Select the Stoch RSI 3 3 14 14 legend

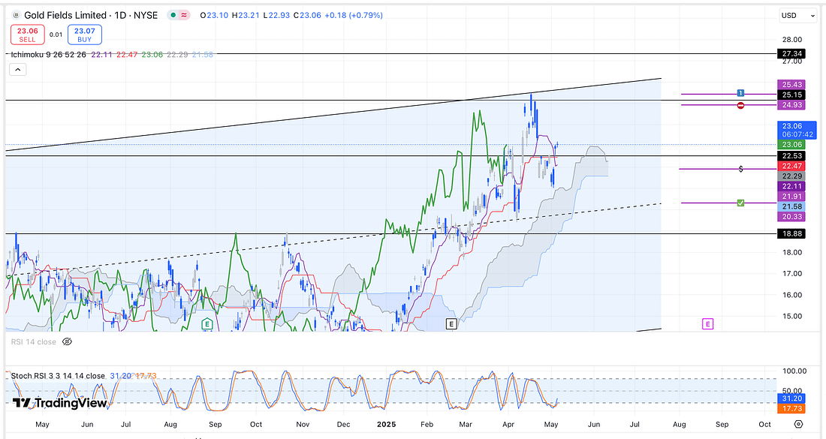tap(58, 376)
